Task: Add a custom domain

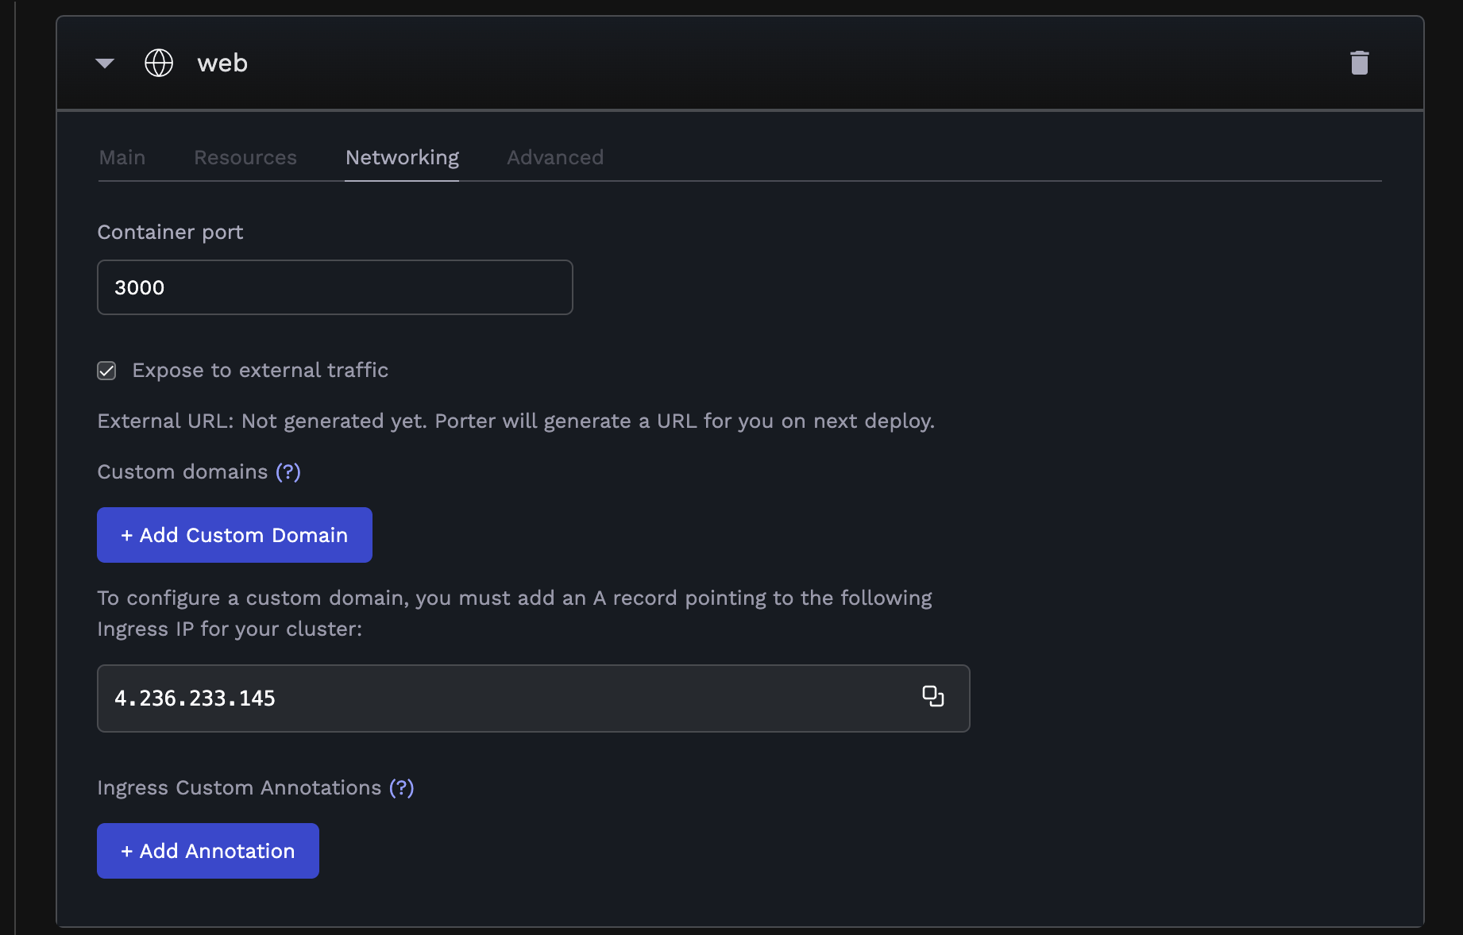Action: 234,535
